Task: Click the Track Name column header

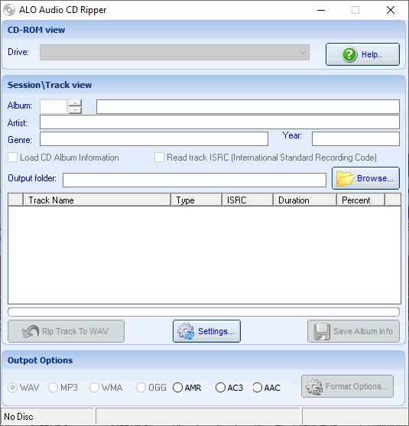Action: tap(97, 200)
